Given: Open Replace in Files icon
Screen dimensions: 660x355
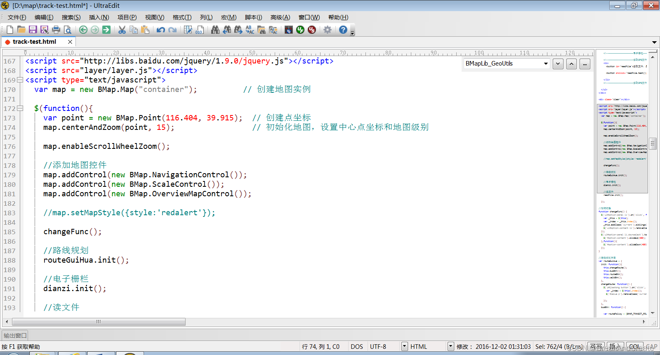Looking at the screenshot, I should 273,30.
